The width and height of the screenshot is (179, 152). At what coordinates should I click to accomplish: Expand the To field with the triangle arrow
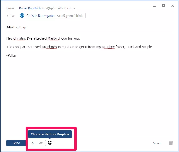coord(7,16)
